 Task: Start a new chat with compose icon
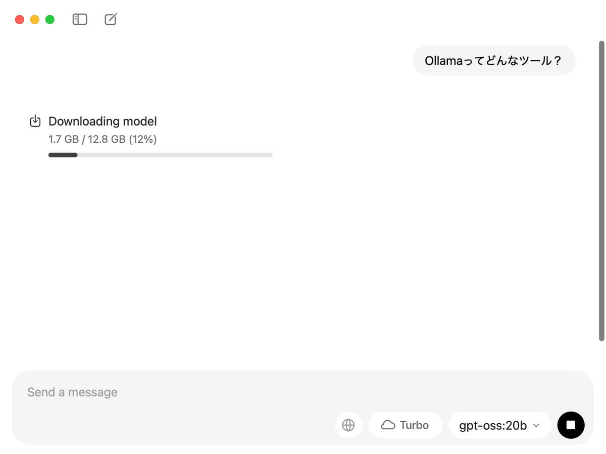click(111, 20)
